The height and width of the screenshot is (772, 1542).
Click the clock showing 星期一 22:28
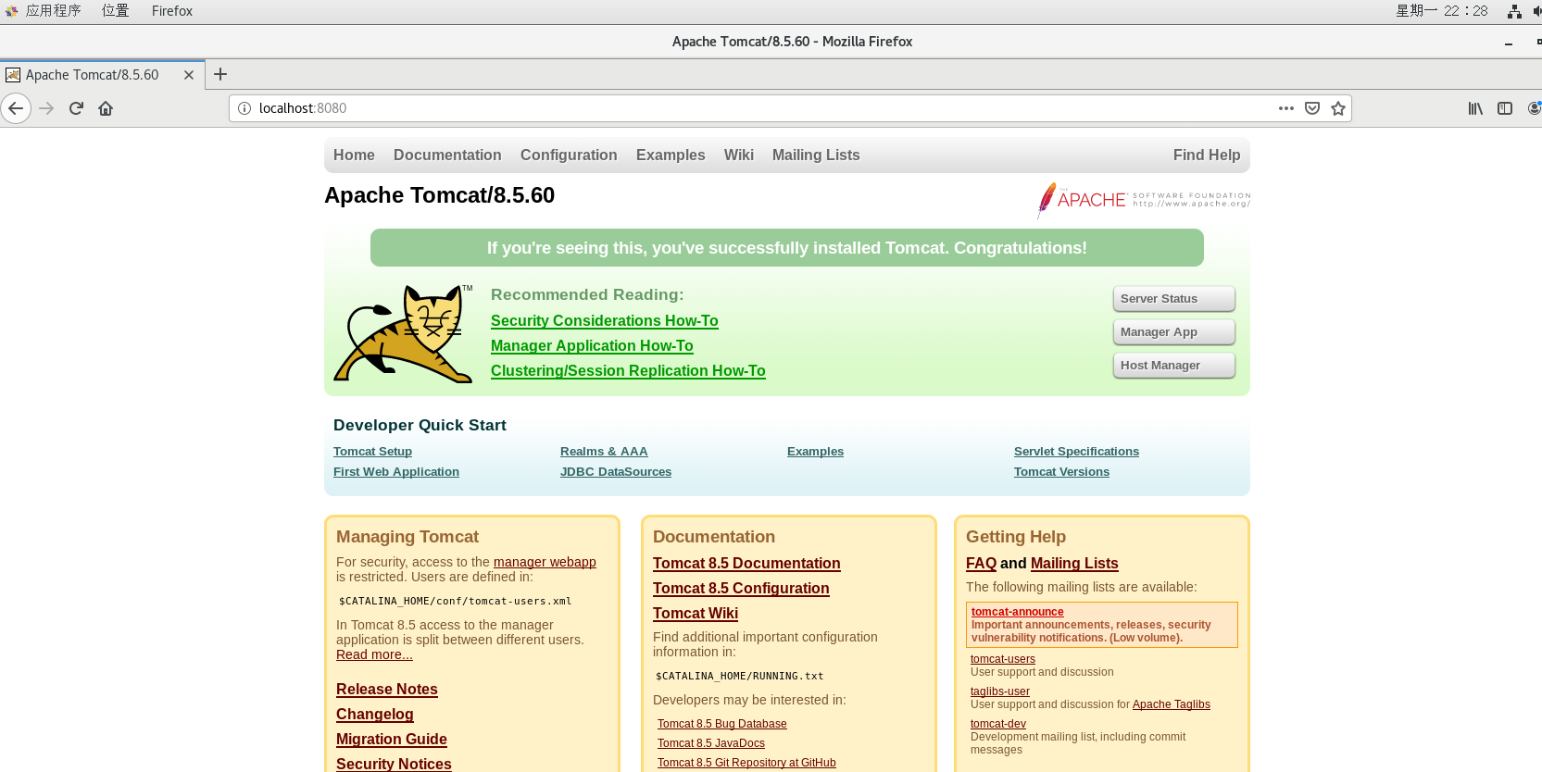point(1442,11)
